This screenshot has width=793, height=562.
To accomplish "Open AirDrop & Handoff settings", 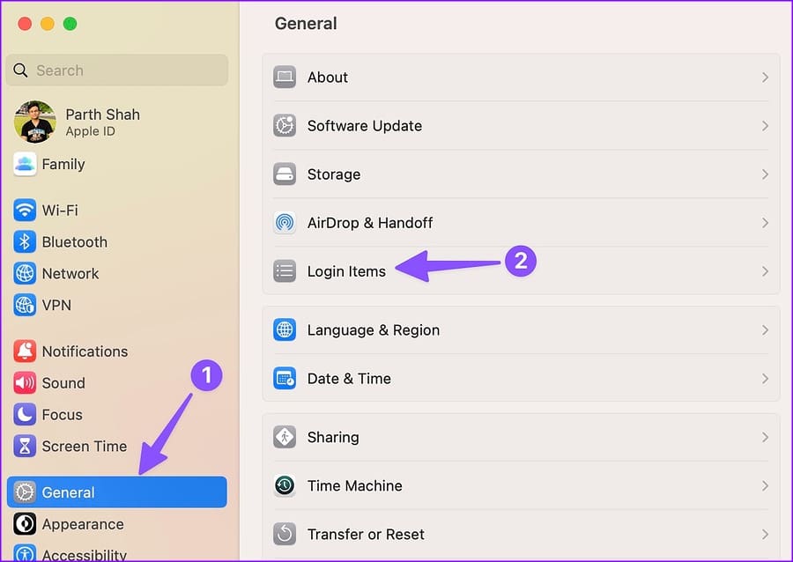I will click(x=521, y=223).
